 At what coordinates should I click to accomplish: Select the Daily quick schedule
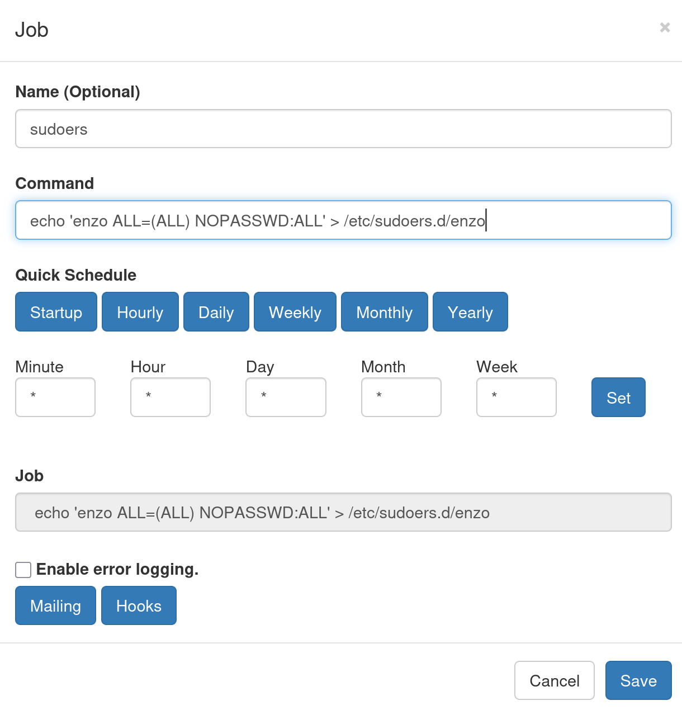tap(216, 312)
